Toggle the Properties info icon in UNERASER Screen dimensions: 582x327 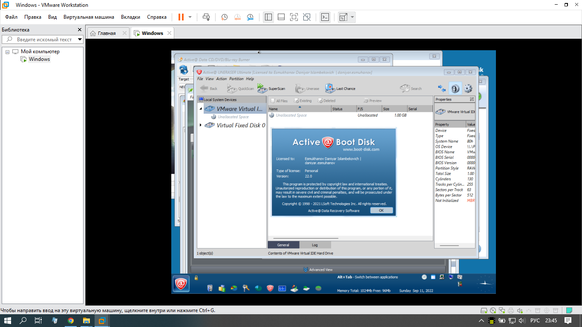pos(455,89)
